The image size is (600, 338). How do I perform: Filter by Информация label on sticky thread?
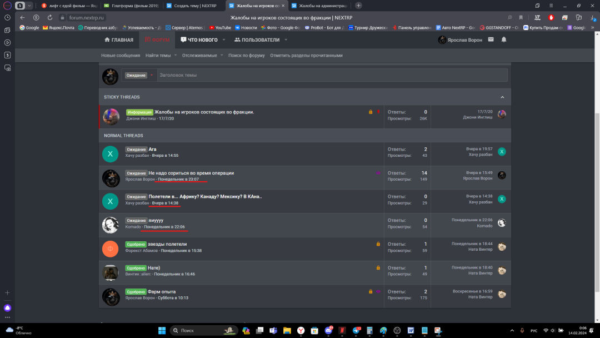point(139,112)
